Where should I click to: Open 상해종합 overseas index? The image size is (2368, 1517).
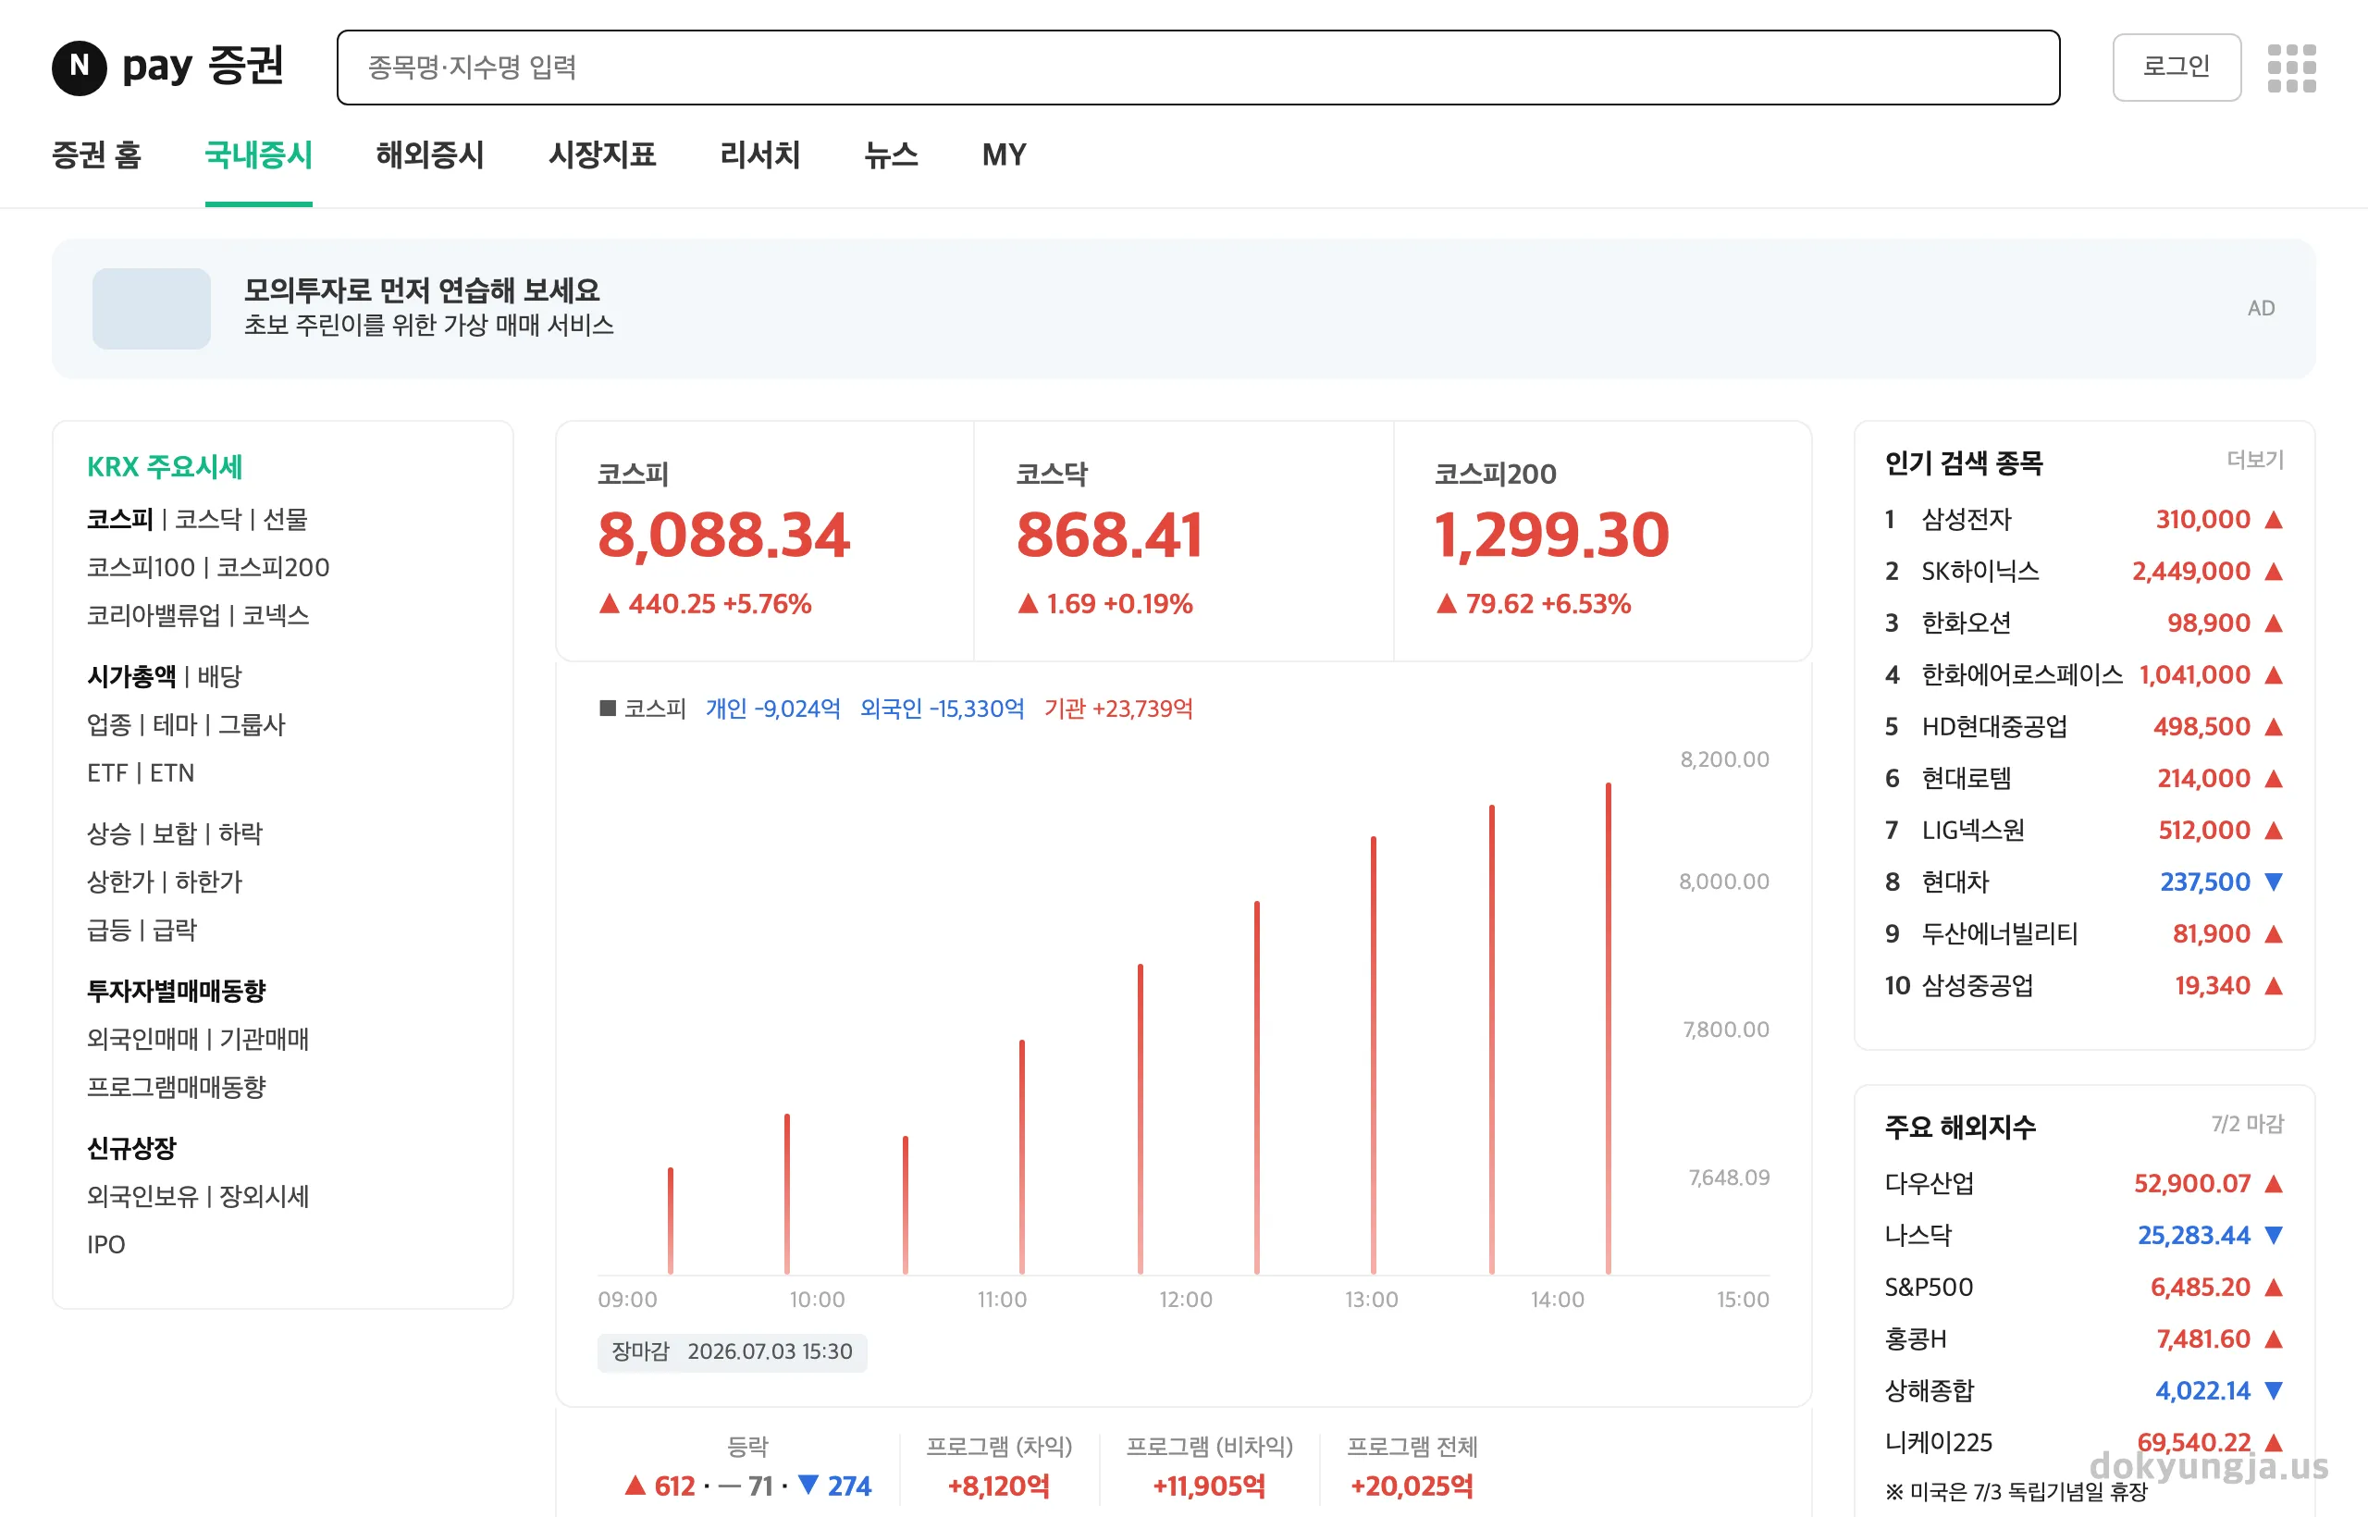(2083, 1391)
